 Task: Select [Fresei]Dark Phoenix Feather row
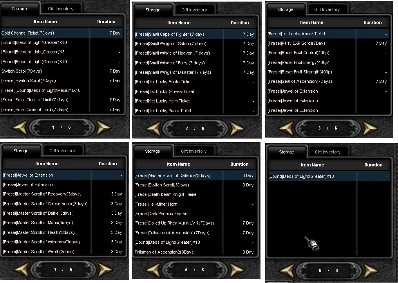pos(195,214)
